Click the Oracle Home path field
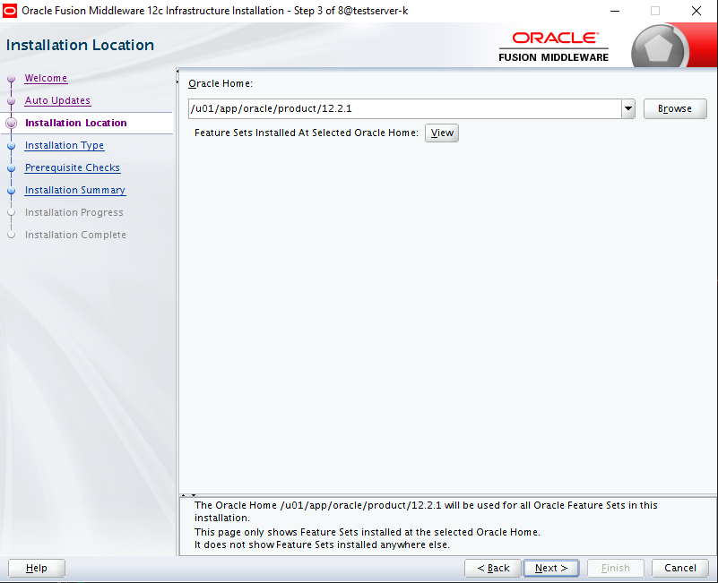This screenshot has height=583, width=718. (405, 109)
